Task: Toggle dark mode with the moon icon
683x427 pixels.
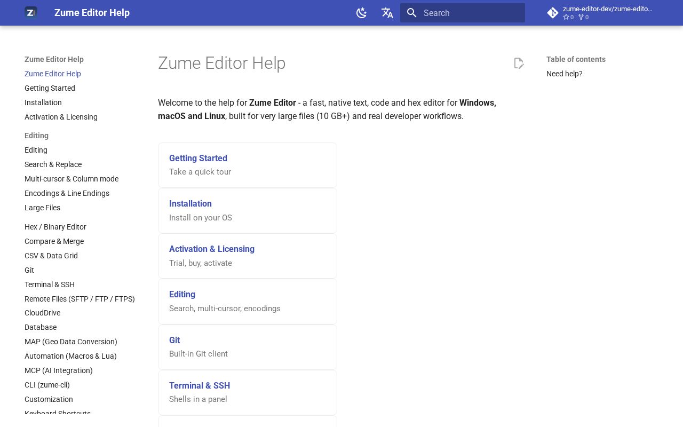Action: point(362,13)
